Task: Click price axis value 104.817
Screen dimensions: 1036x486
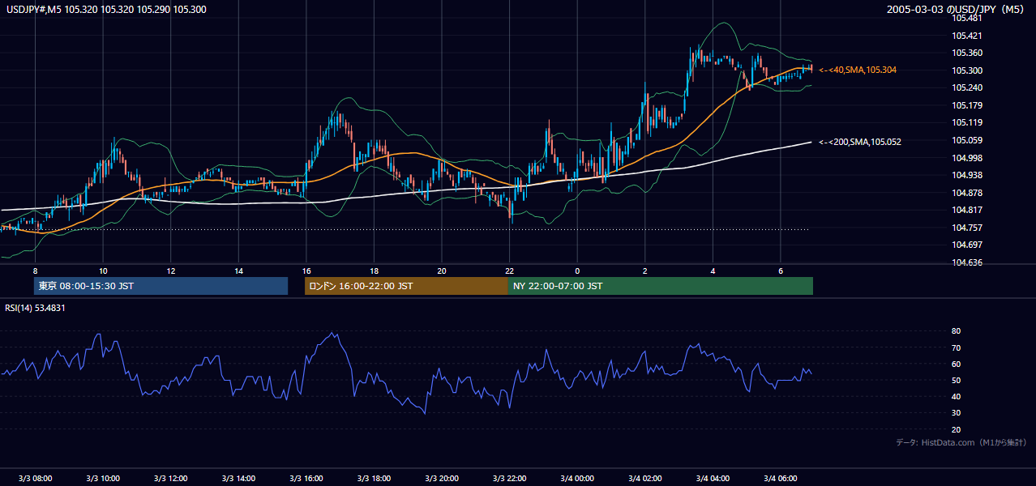Action: click(967, 210)
